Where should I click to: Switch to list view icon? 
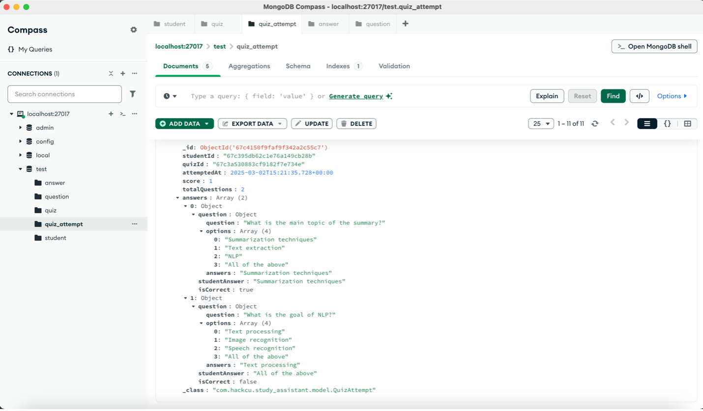(x=647, y=124)
